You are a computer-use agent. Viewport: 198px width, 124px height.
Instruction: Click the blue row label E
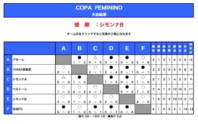pos(8,99)
